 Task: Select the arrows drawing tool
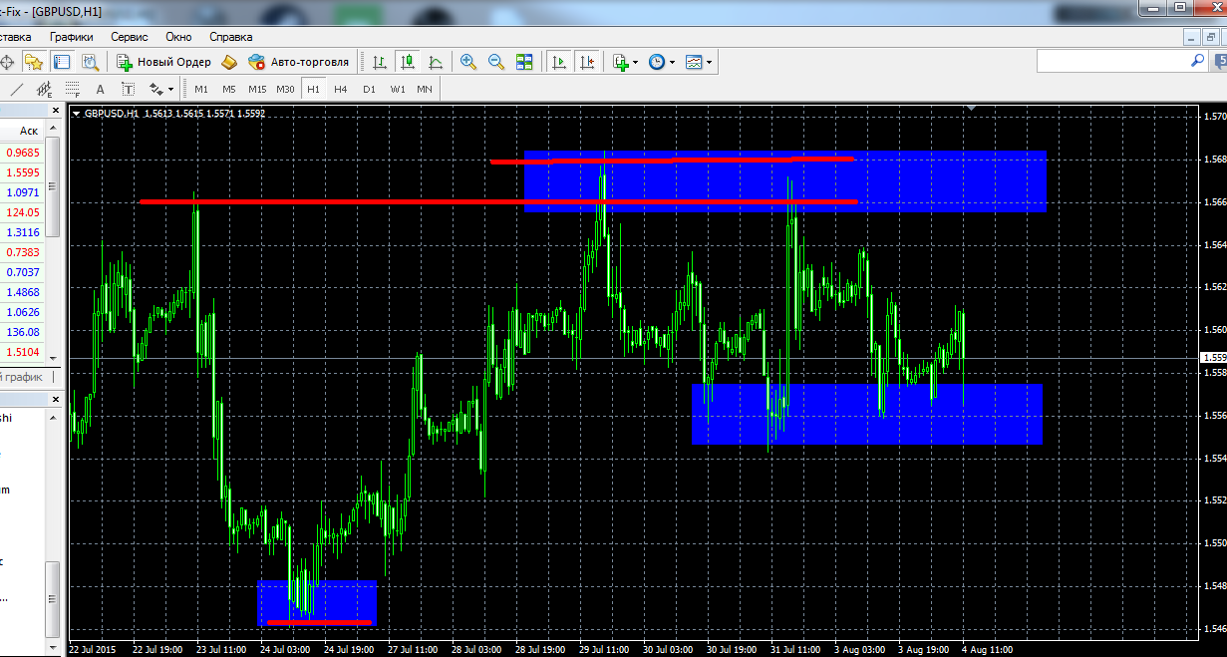155,89
